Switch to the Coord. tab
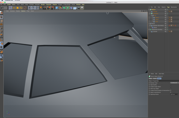 point(155,78)
